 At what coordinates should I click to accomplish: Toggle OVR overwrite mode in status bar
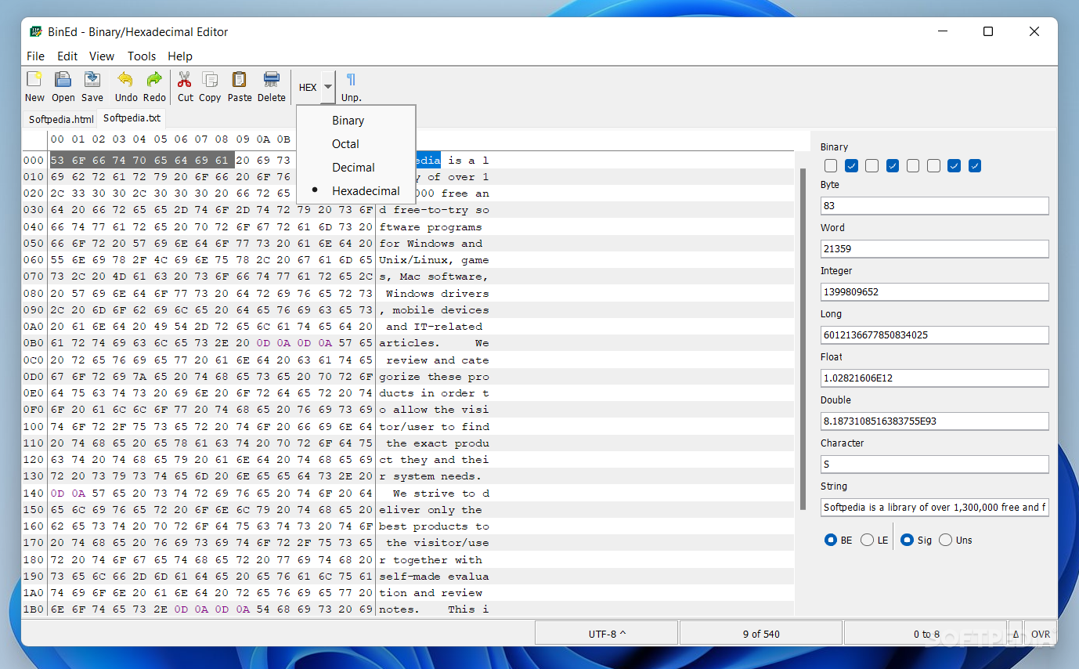1041,634
